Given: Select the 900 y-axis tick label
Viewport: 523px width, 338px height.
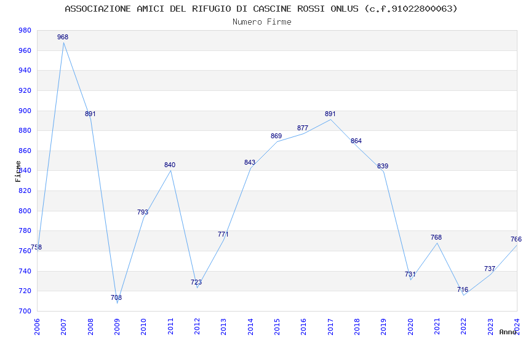Looking at the screenshot, I should 25,111.
